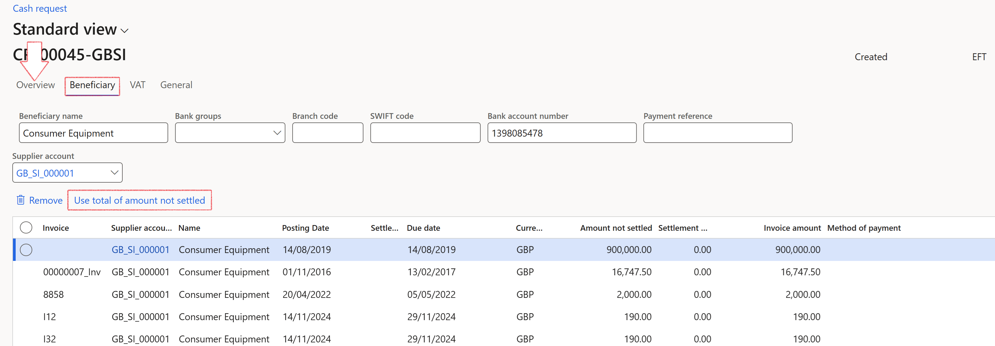995x346 pixels.
Task: Click the 900,000.00 amount not settled cell
Action: (629, 249)
